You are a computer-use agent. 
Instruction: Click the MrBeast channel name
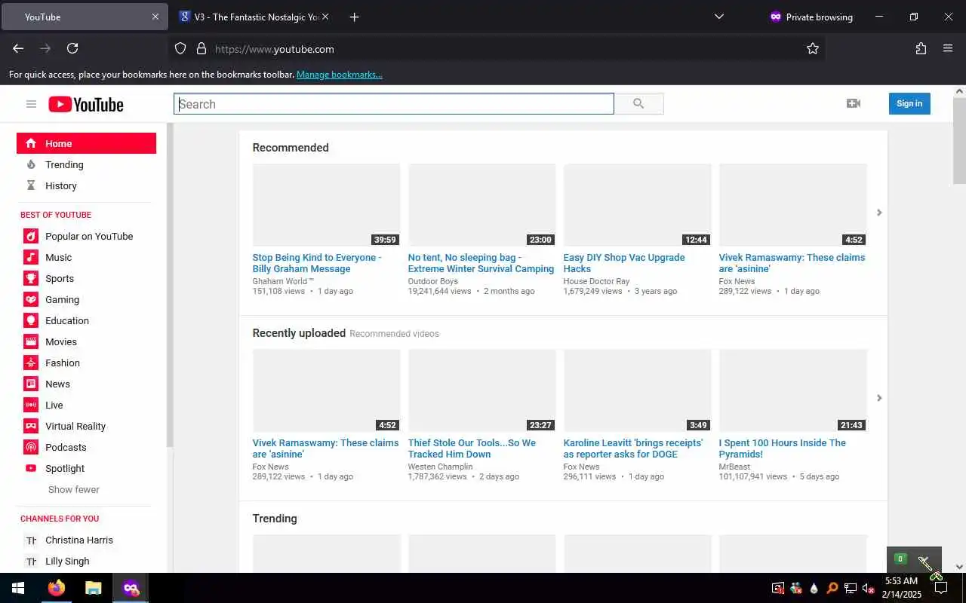[734, 467]
